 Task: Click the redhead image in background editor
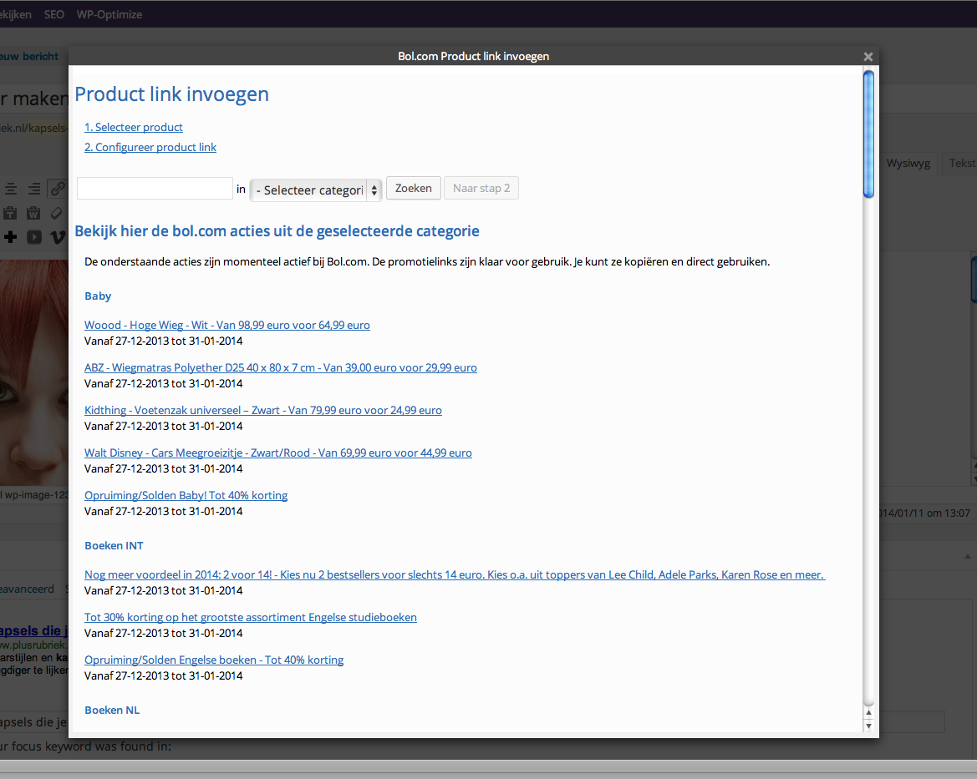coord(33,372)
